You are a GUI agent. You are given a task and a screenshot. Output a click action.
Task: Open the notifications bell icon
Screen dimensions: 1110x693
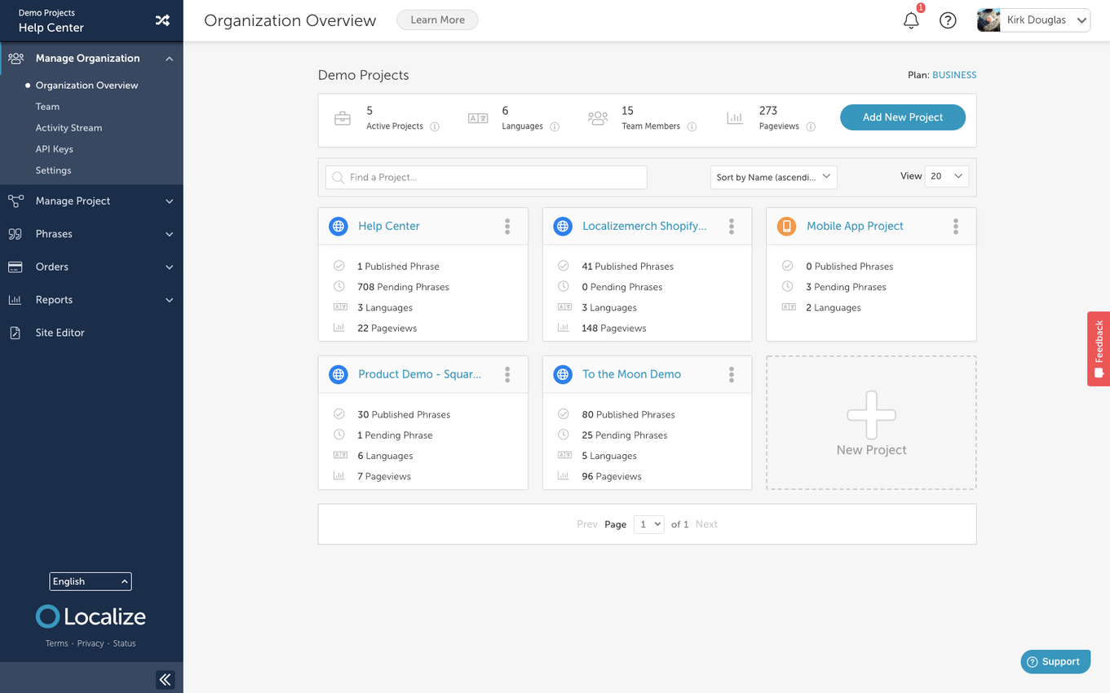click(x=911, y=20)
